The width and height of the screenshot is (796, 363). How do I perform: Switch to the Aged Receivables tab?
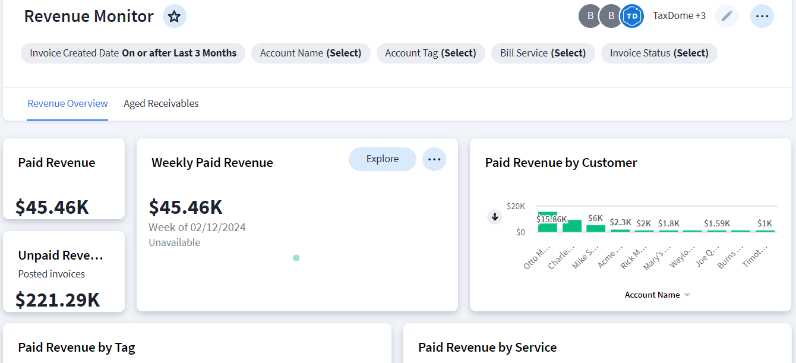point(161,103)
